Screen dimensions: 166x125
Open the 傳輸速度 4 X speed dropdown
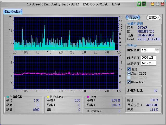pyautogui.click(x=157, y=50)
